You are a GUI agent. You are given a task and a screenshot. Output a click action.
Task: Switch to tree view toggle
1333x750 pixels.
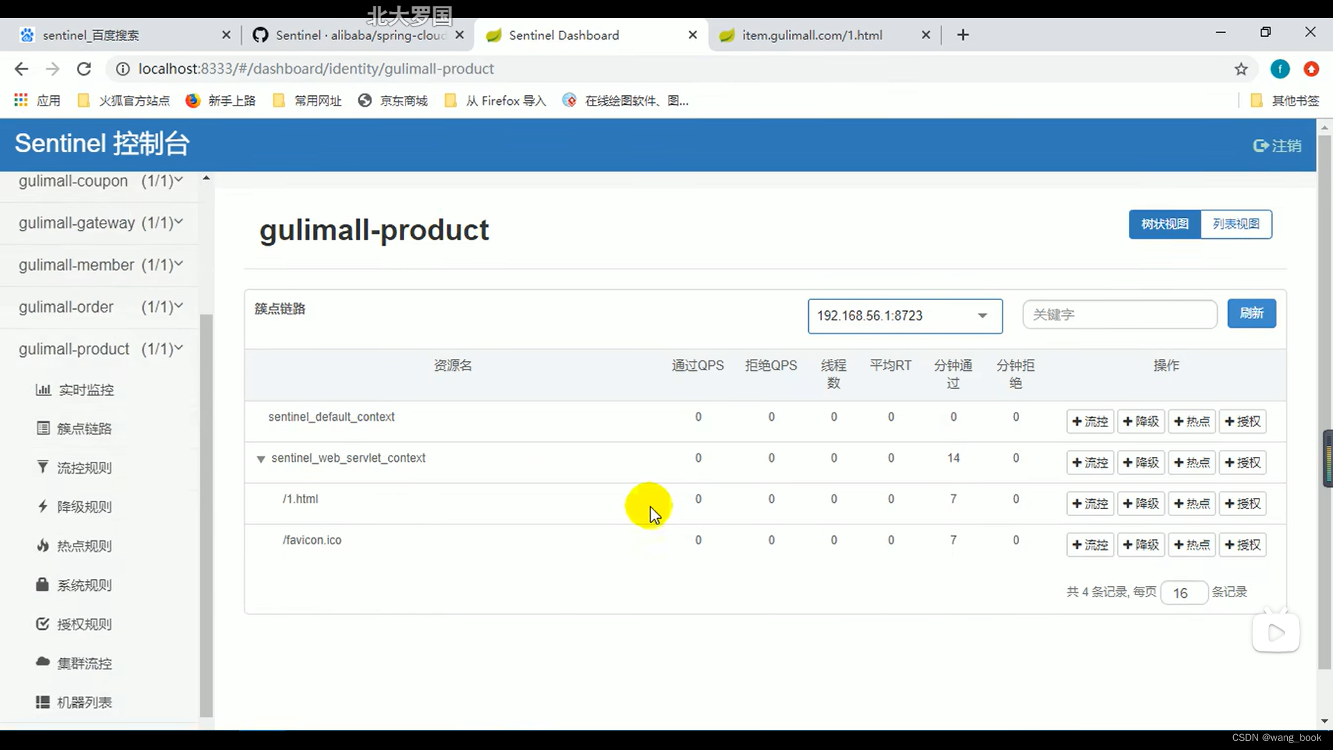(x=1164, y=224)
